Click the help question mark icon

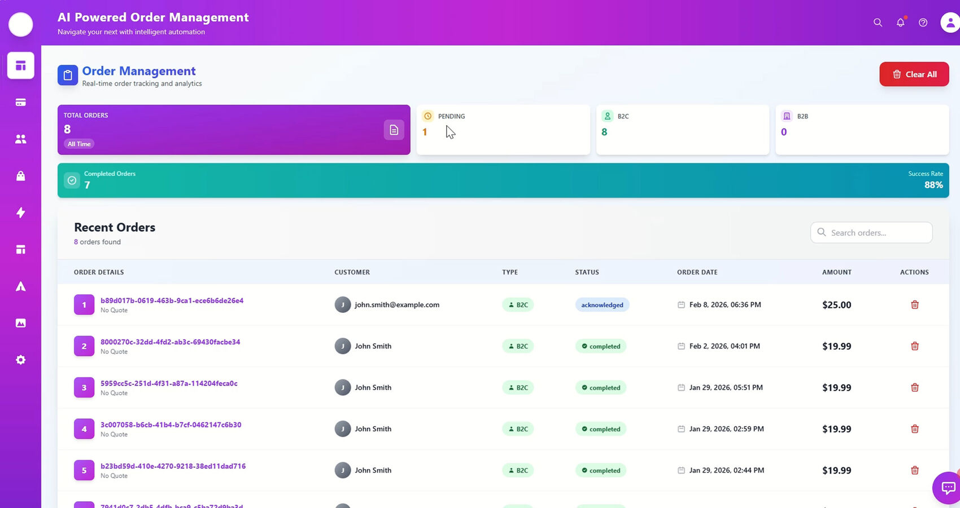[x=923, y=23]
